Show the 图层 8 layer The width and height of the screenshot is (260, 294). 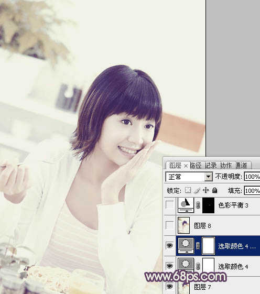170,225
